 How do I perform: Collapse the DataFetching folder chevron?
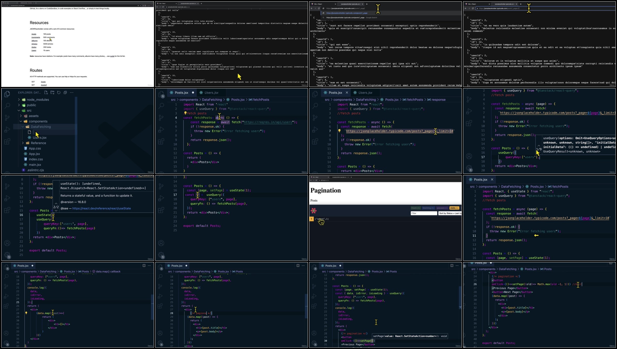tap(23, 127)
